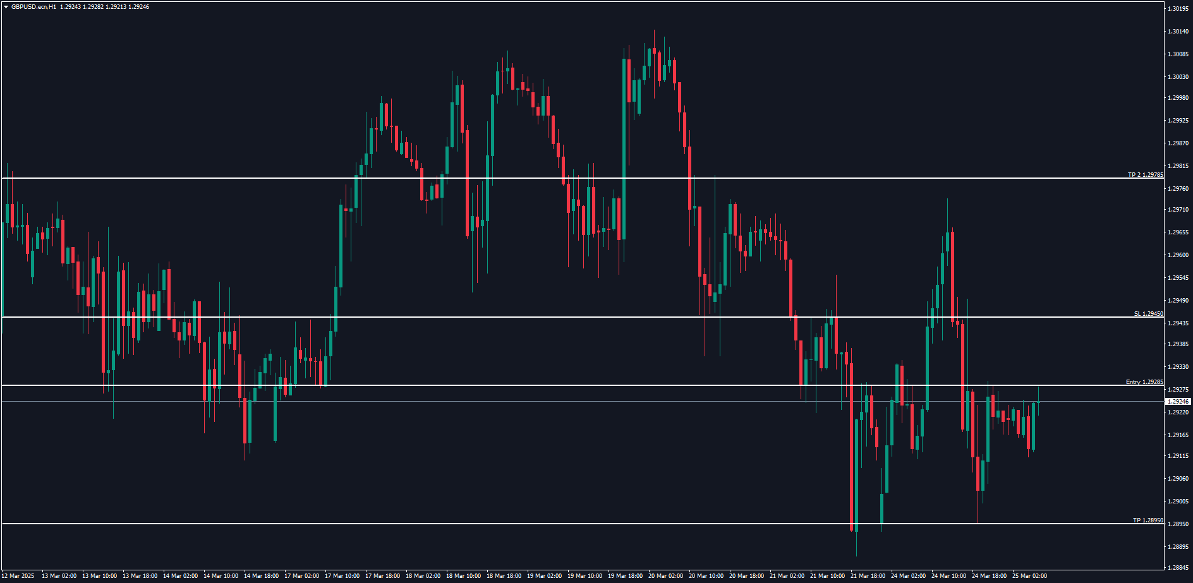Click the 12 Mar 2025 date label
This screenshot has height=583, width=1193.
point(19,576)
